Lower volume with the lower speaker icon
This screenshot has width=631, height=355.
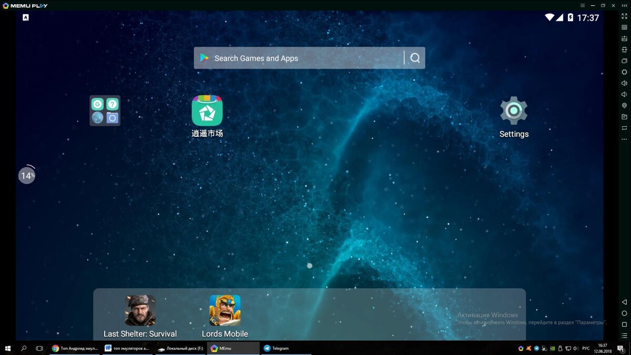coord(624,95)
